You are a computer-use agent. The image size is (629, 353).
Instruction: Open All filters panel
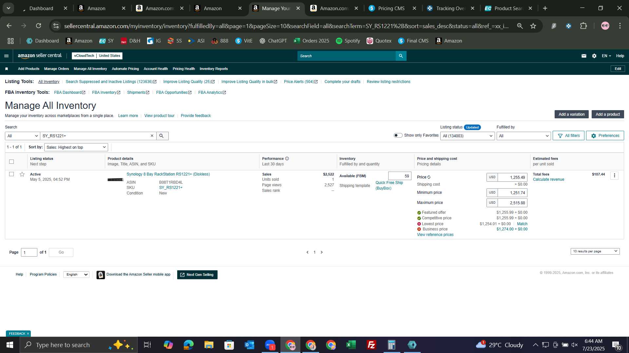click(568, 136)
